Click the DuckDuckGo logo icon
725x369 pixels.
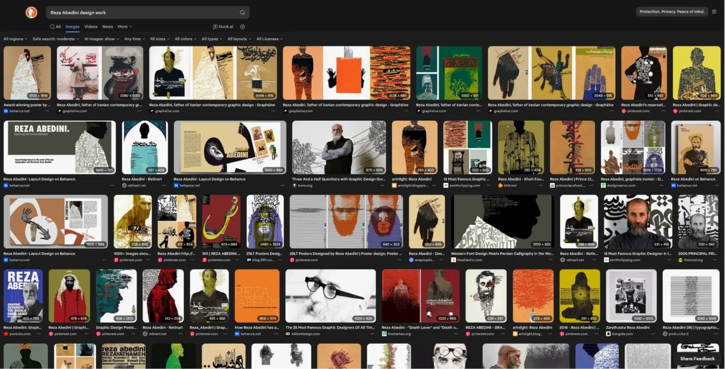click(x=31, y=12)
